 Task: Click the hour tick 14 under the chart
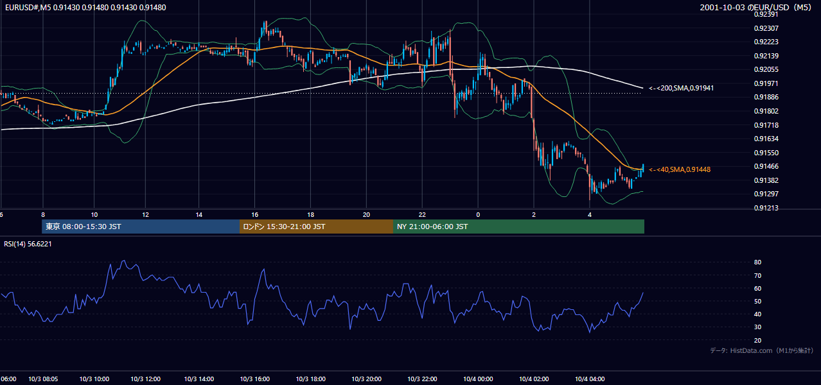coord(199,214)
